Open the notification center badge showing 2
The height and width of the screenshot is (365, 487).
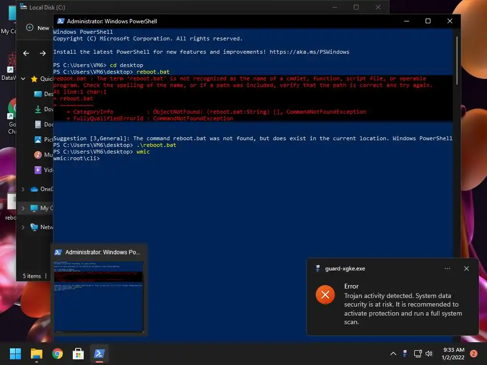474,354
